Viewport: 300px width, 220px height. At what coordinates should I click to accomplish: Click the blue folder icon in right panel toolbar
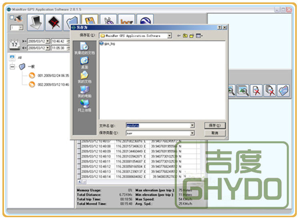pos(283,90)
